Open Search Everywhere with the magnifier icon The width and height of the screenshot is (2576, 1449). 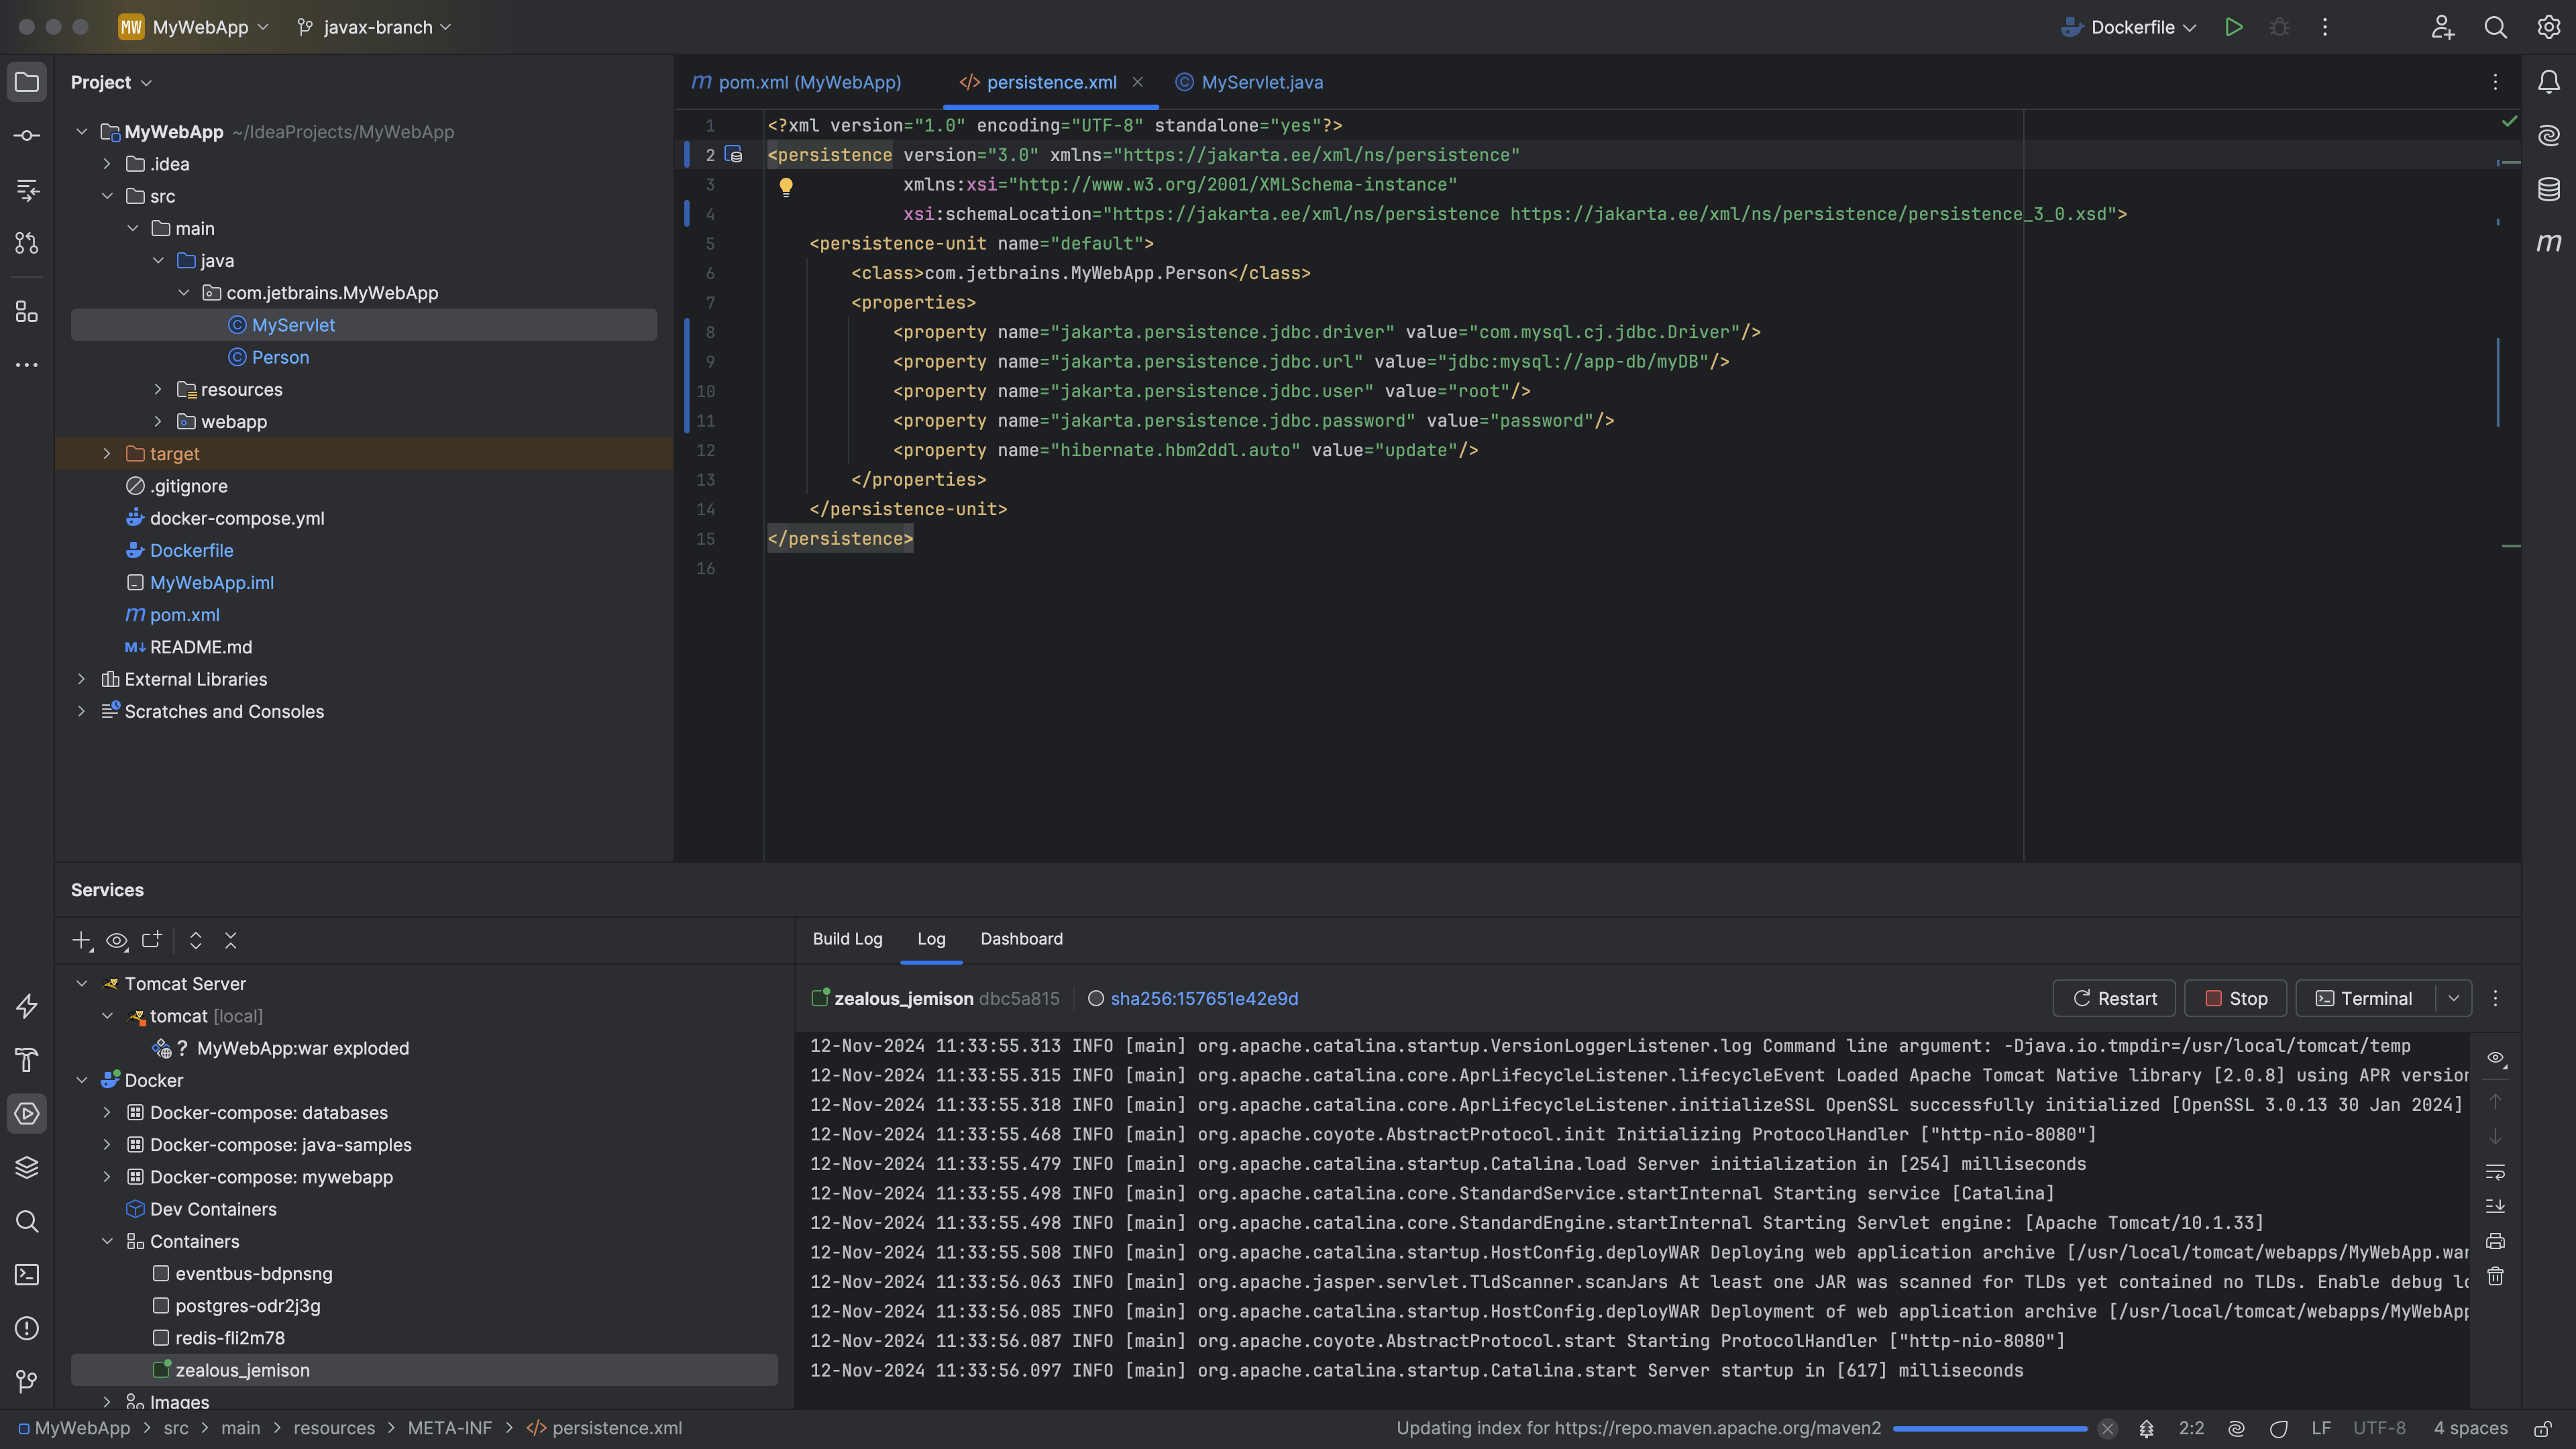coord(2495,27)
